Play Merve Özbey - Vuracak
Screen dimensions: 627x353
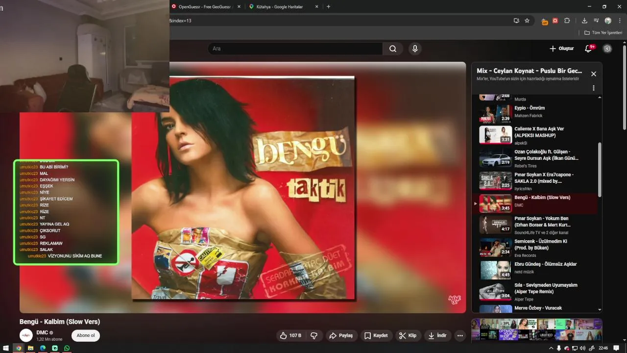pos(537,308)
